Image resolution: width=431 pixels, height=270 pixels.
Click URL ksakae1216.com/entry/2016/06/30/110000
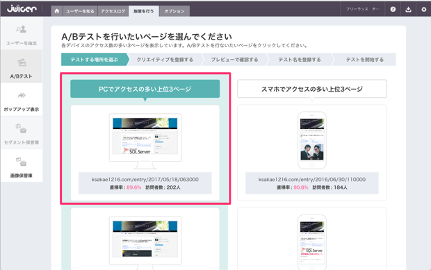pyautogui.click(x=312, y=180)
